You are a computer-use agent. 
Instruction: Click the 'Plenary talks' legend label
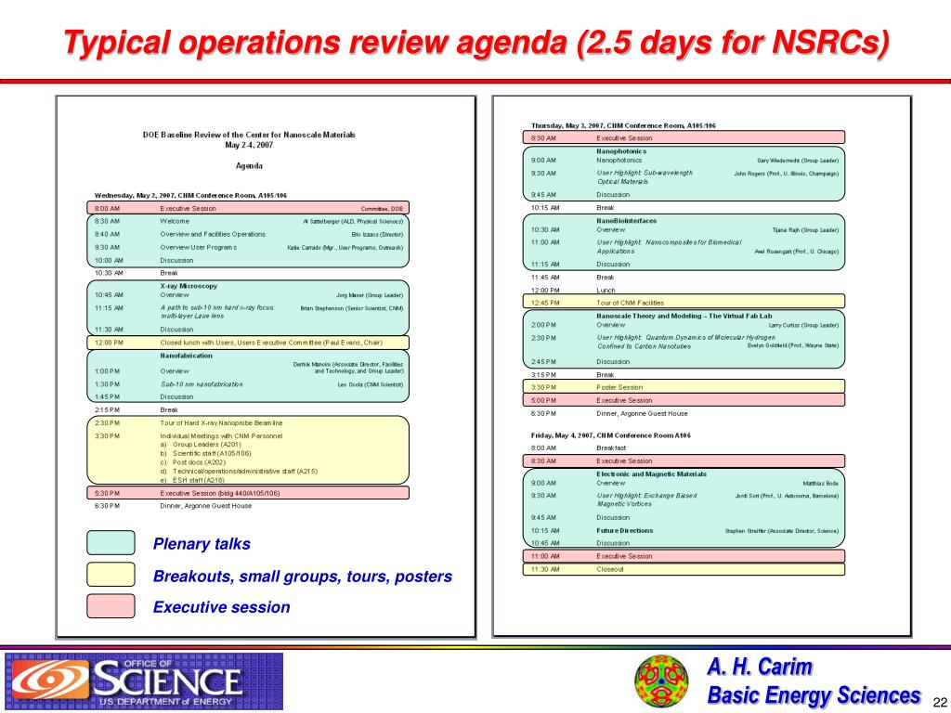pyautogui.click(x=202, y=544)
